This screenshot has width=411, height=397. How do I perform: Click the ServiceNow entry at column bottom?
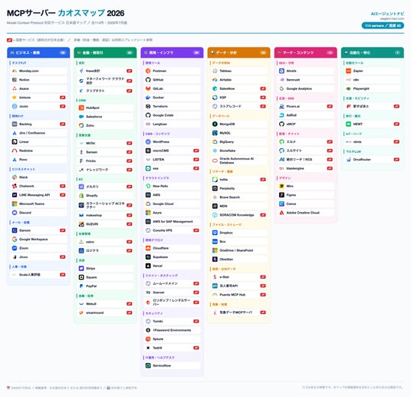[x=173, y=366]
